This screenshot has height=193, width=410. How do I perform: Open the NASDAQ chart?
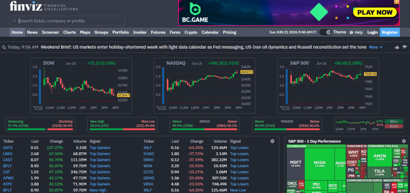(205, 86)
